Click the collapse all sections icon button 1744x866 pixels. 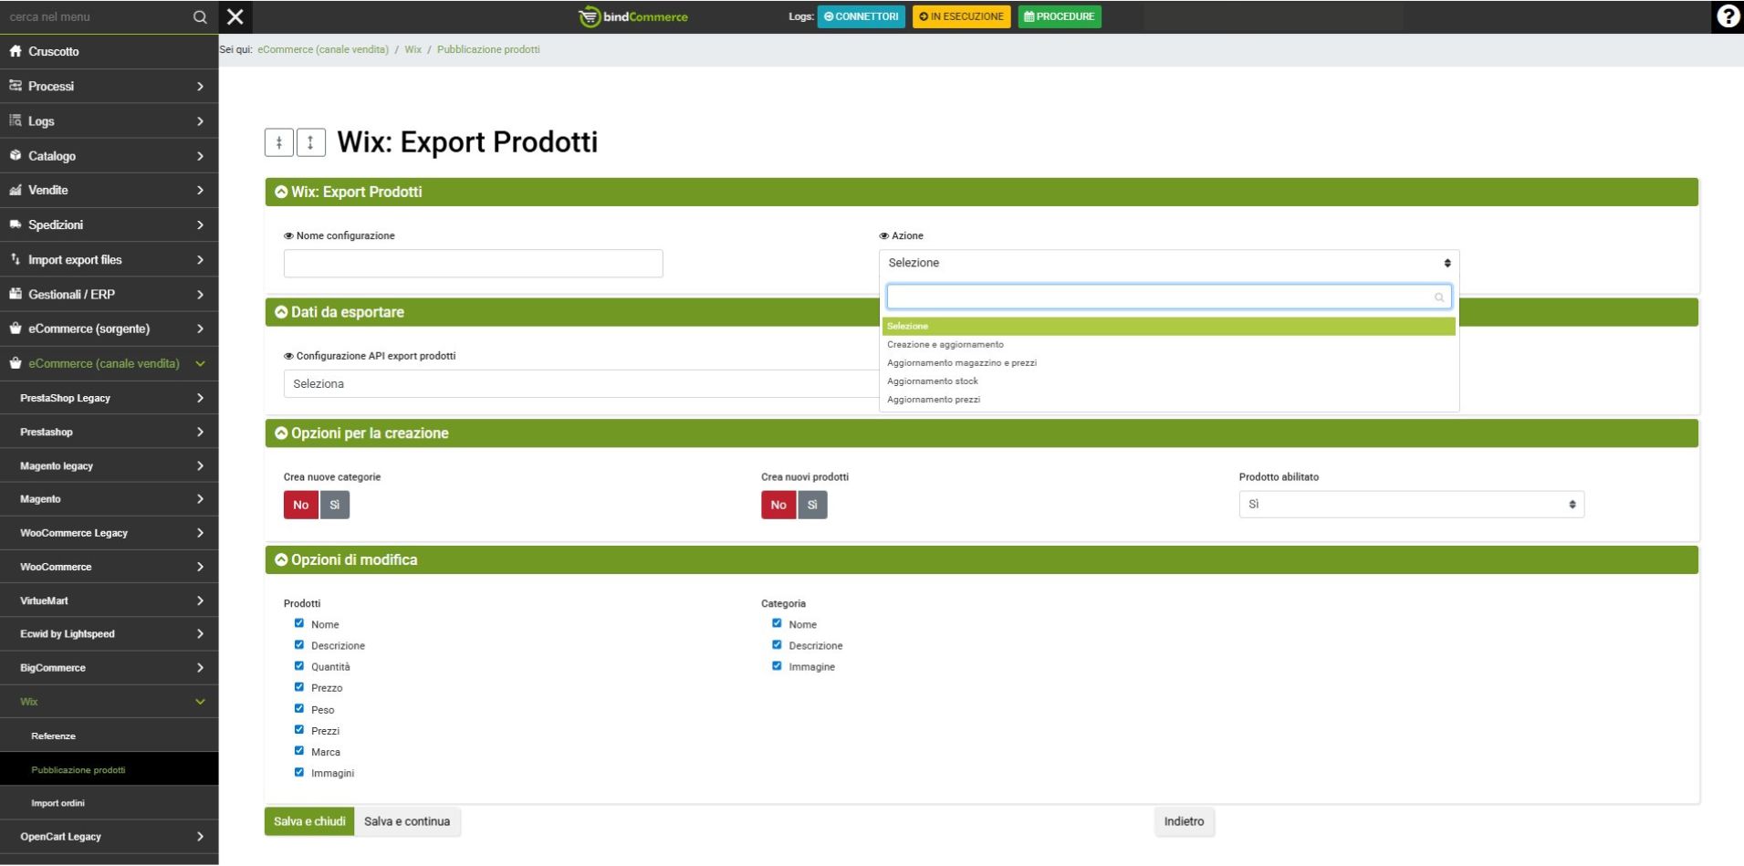pyautogui.click(x=279, y=142)
